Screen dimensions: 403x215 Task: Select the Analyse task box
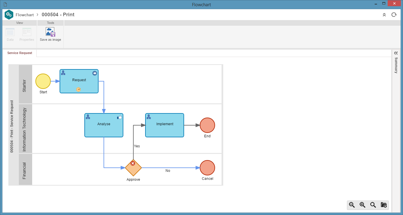click(x=104, y=125)
